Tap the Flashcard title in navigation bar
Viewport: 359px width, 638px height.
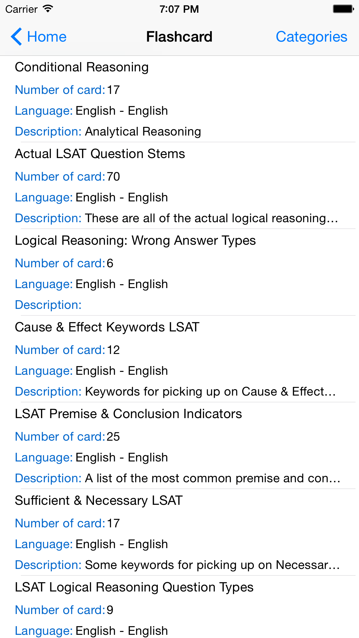click(x=179, y=37)
